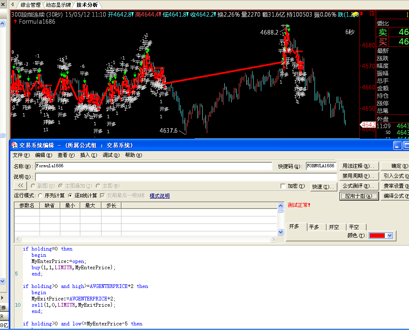Screen dimensions: 409x330
Task: Click the 缺省 column header
Action: tap(50, 206)
